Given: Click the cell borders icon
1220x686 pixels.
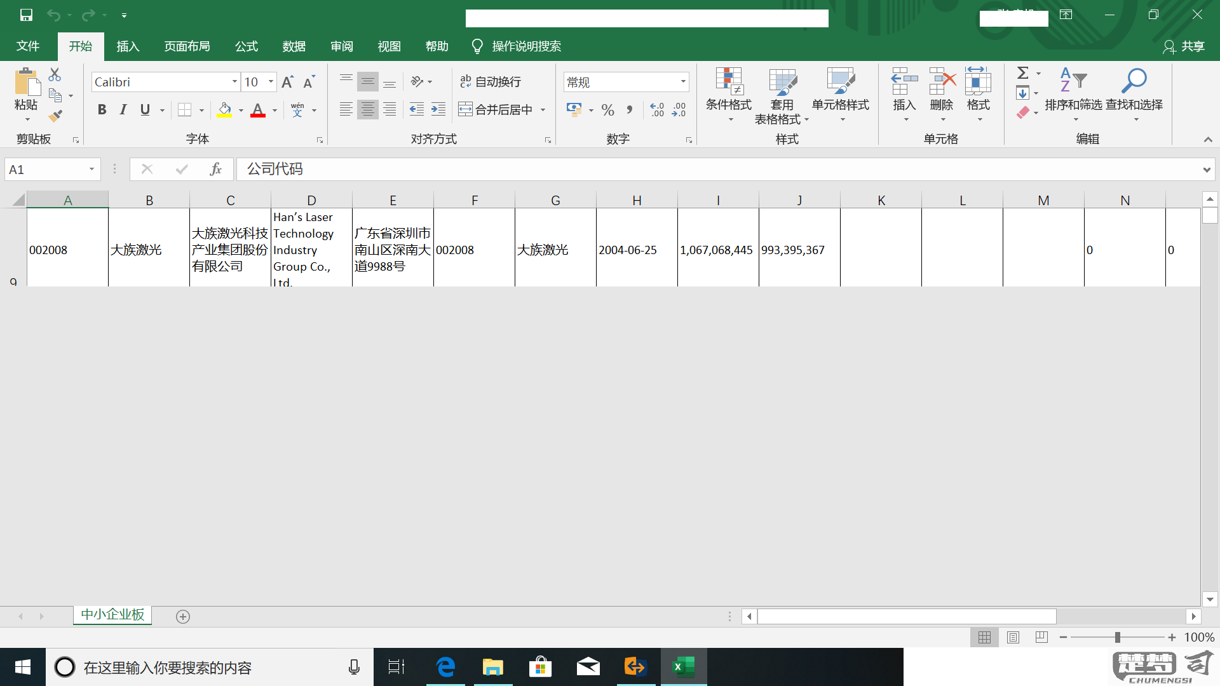Looking at the screenshot, I should point(184,110).
